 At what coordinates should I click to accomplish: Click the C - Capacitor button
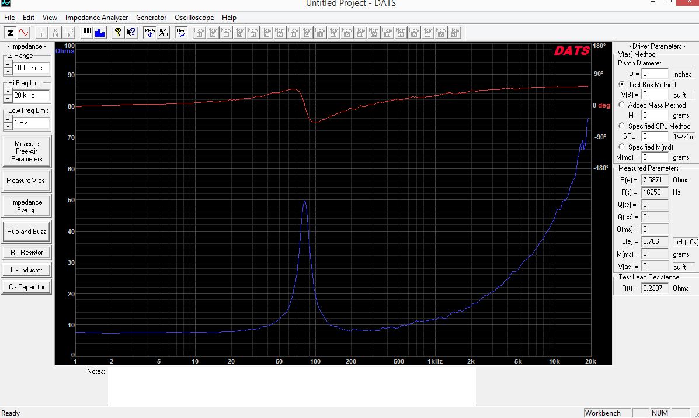(x=27, y=287)
